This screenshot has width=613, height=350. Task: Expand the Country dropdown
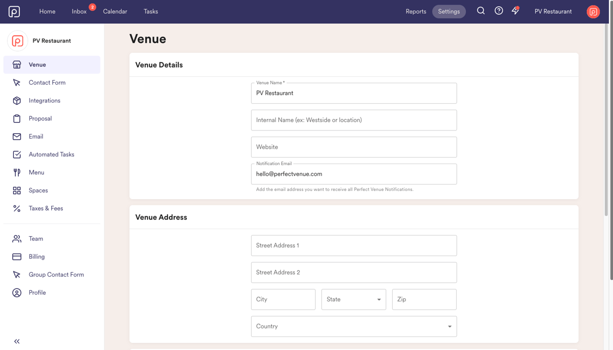(353, 326)
